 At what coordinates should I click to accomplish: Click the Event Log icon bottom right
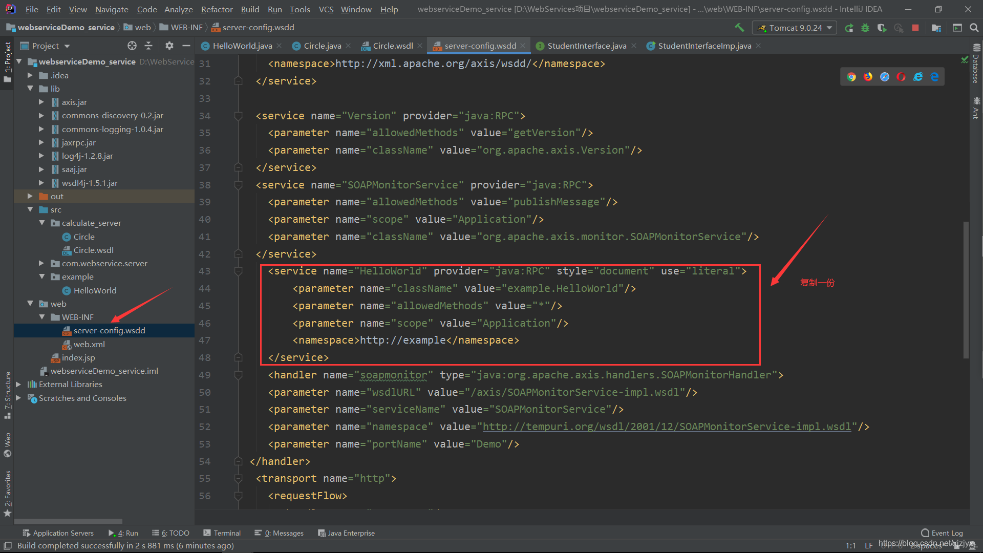tap(926, 533)
